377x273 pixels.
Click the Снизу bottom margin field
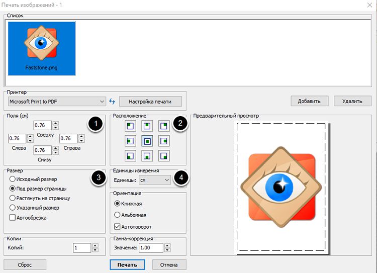43,150
